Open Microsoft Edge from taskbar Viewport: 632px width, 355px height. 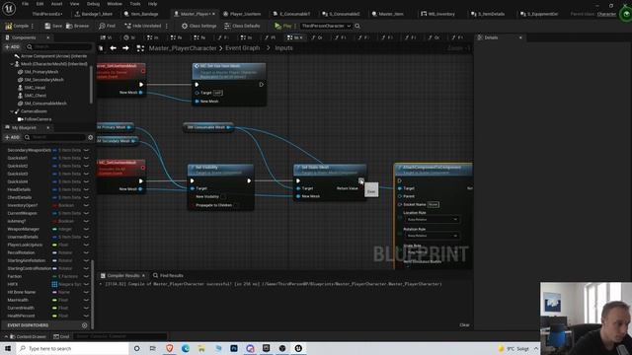click(x=186, y=348)
